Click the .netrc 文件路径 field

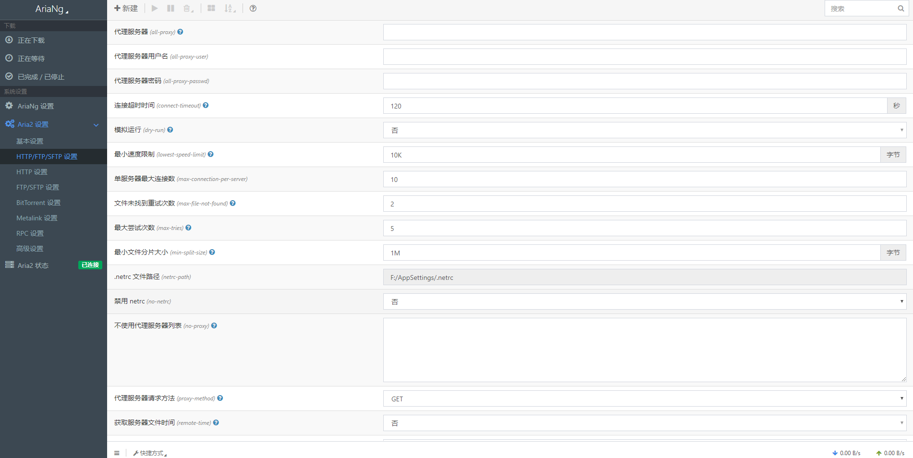point(645,277)
